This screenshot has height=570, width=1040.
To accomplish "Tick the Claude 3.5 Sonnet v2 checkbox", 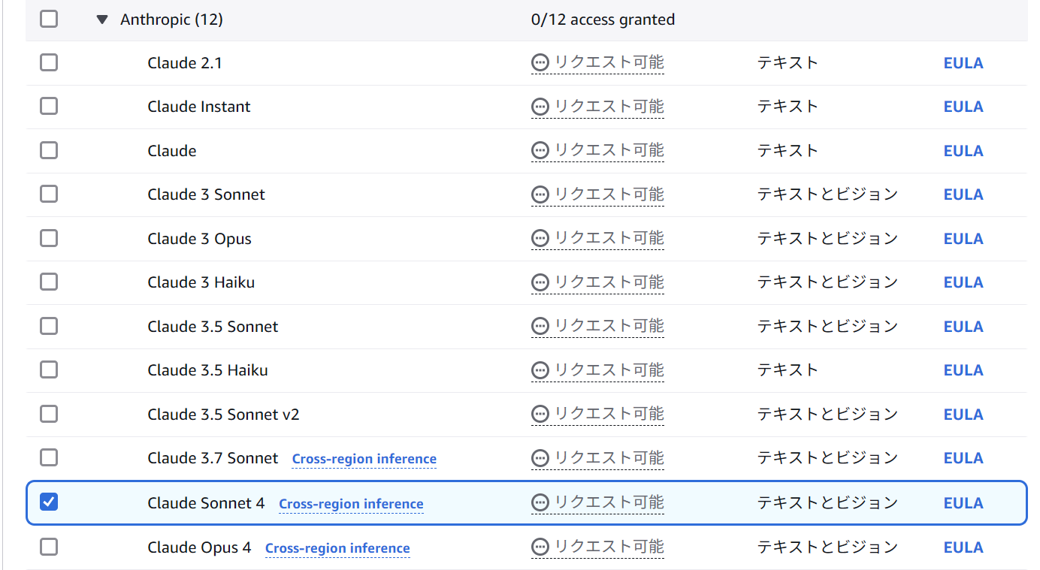I will click(49, 414).
